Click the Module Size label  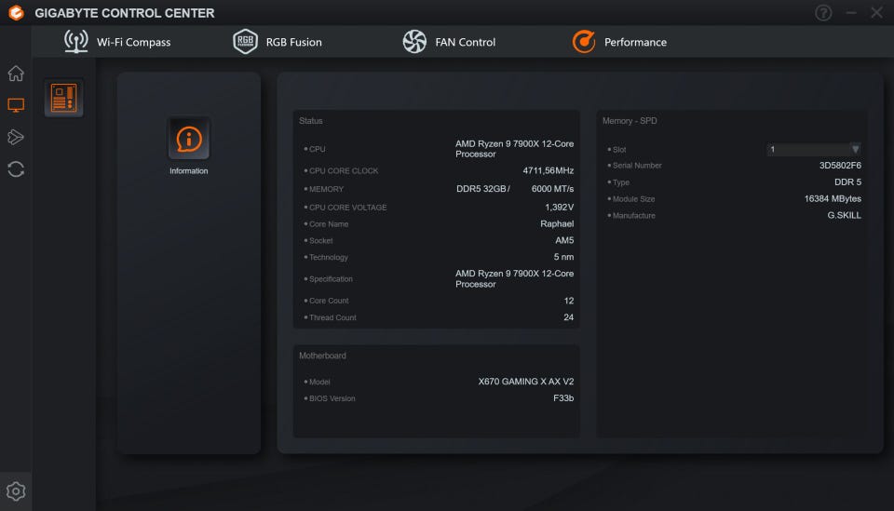pyautogui.click(x=633, y=199)
